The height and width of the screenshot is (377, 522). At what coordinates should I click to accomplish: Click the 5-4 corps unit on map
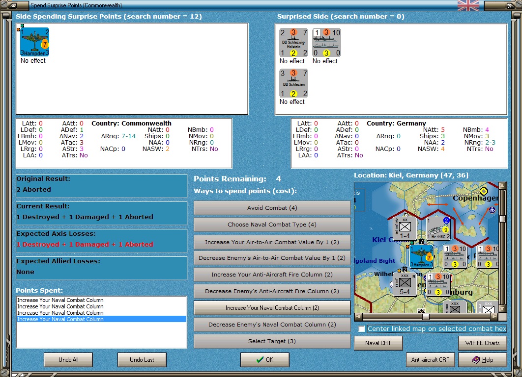[405, 284]
